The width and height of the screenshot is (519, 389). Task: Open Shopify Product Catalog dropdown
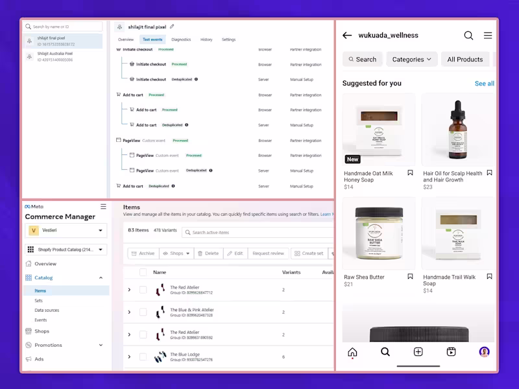point(66,250)
